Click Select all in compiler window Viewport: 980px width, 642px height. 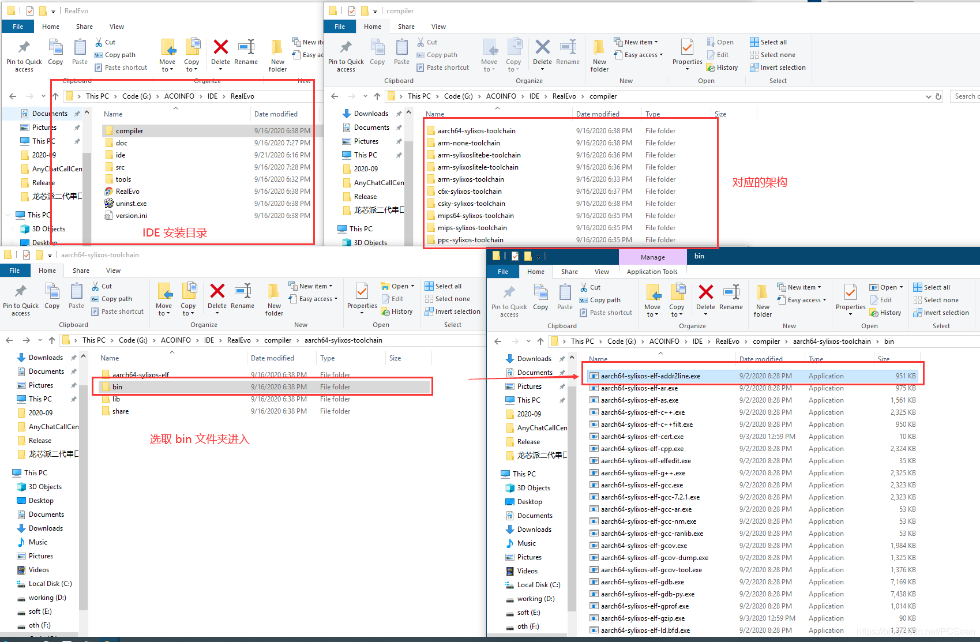768,42
